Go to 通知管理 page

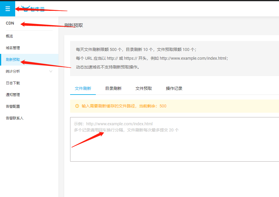[x=13, y=95]
